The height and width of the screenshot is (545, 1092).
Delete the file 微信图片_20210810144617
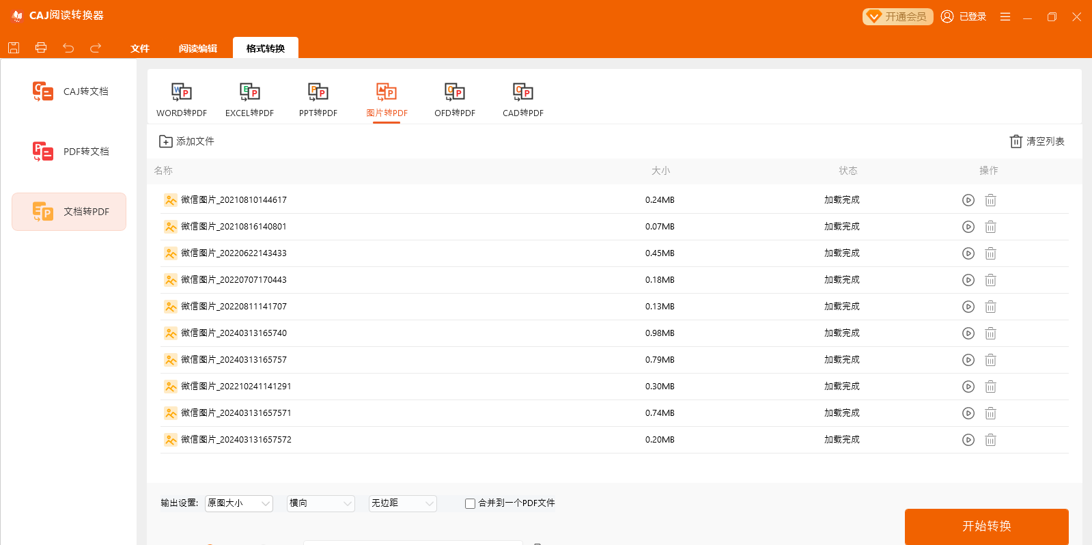pos(990,200)
